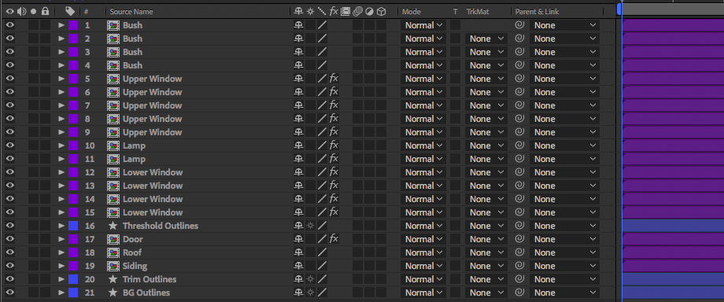Select the Roof layer name

point(132,252)
